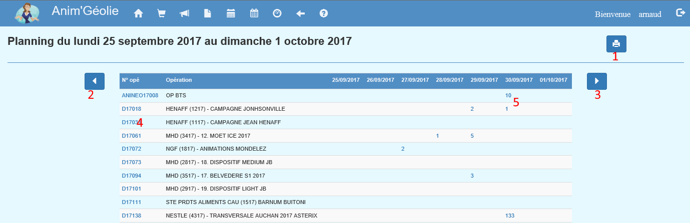This screenshot has height=223, width=690.
Task: Click value 10 on the OP BTS row
Action: 508,95
